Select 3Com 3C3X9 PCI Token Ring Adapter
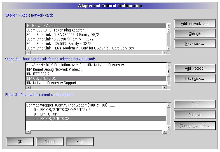Viewport: 220px width, 152px height. (96, 30)
